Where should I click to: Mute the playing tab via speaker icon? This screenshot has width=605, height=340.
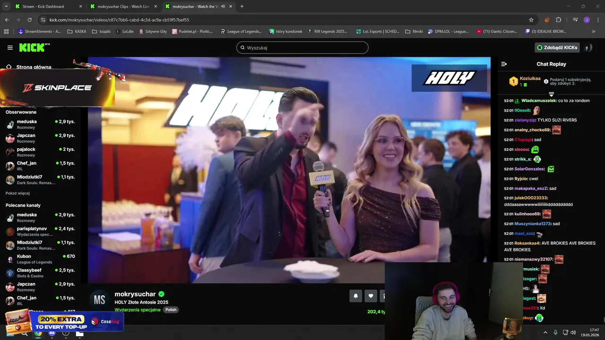(x=223, y=7)
